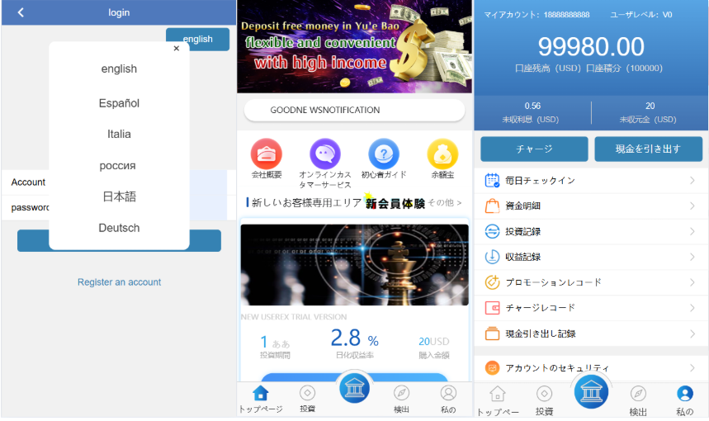The width and height of the screenshot is (709, 421).
Task: Click the GOODNE WSNOTIFICATION bar
Action: coord(355,110)
